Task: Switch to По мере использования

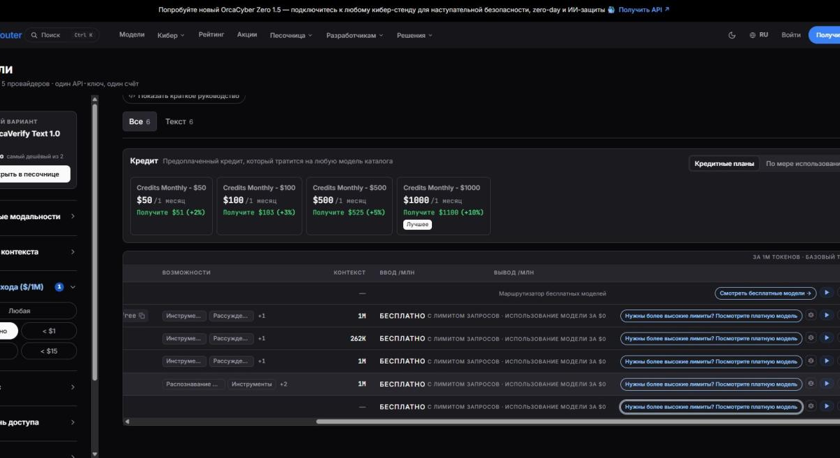Action: click(802, 164)
